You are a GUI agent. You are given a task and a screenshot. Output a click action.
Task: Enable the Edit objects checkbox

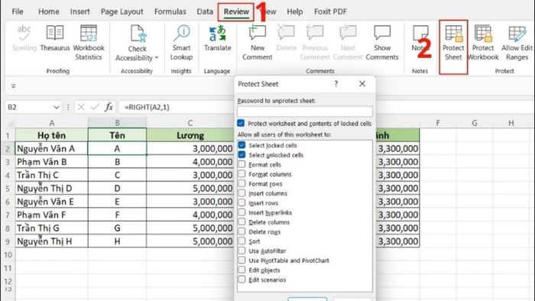(242, 270)
